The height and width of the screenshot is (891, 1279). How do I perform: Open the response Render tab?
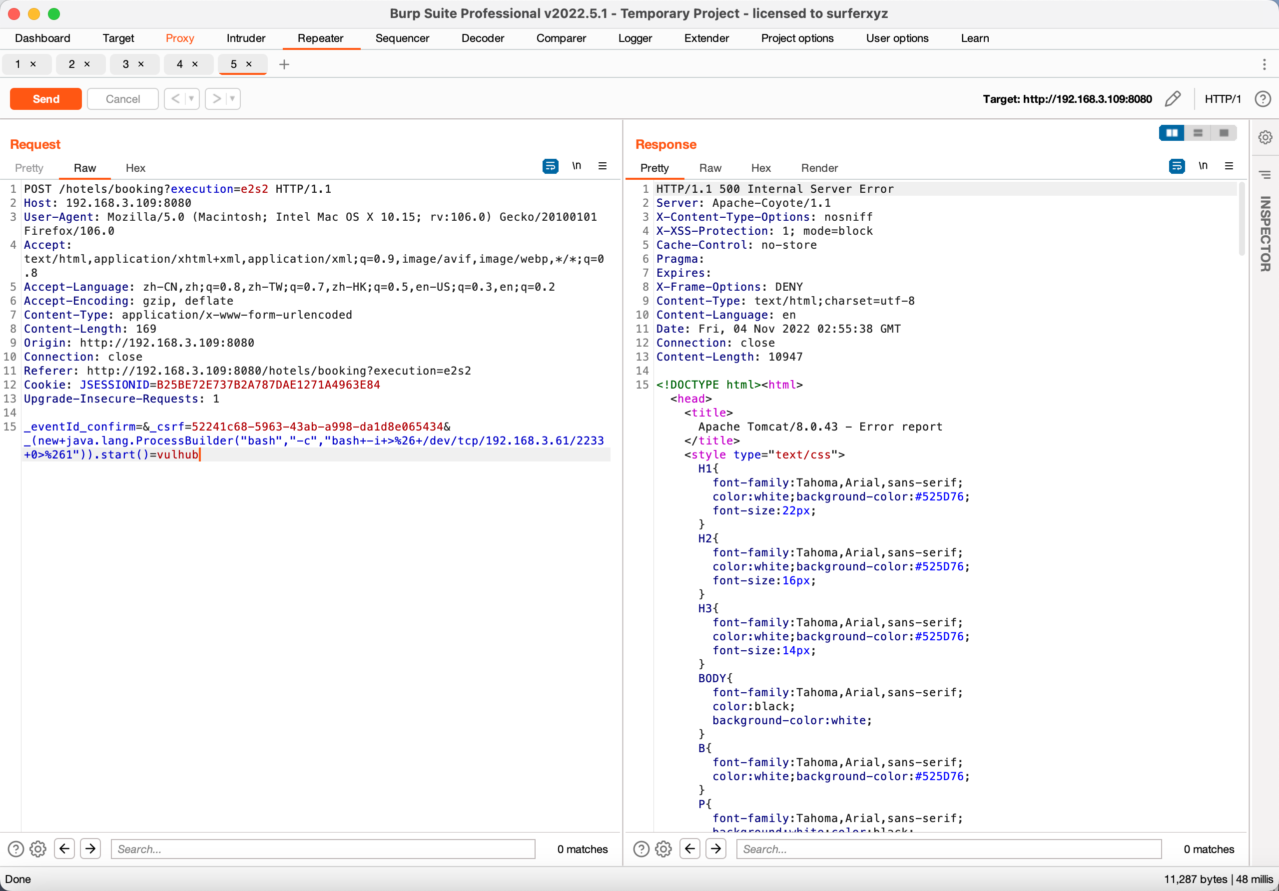coord(819,168)
